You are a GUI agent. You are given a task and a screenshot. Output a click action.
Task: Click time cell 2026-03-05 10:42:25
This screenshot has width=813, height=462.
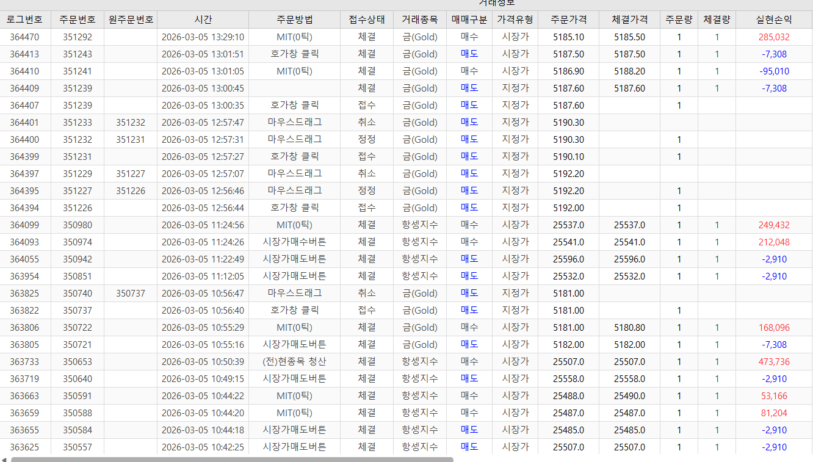(x=203, y=447)
